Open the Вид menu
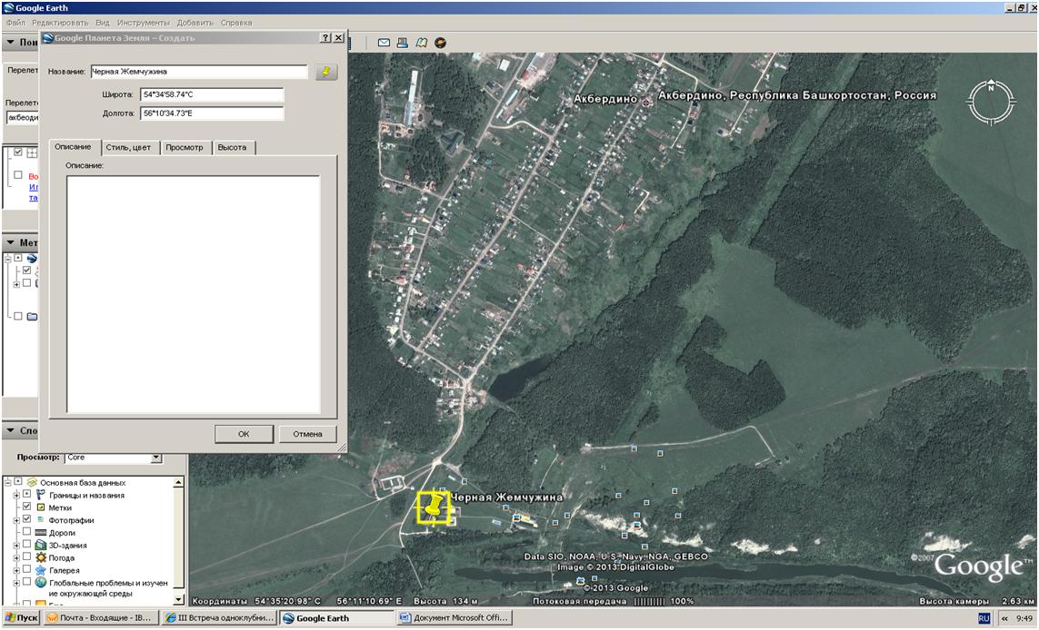 click(103, 23)
